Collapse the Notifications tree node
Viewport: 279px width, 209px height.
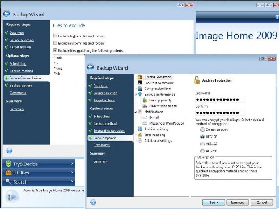(136, 112)
